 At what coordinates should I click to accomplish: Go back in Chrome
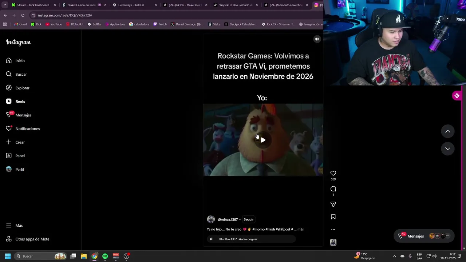click(x=5, y=15)
